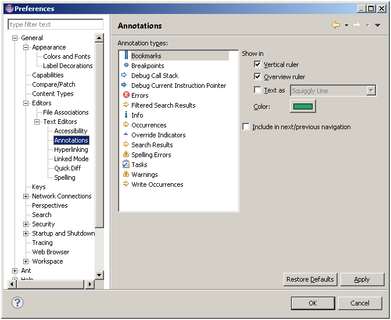Open the help question mark icon
The height and width of the screenshot is (320, 391).
click(x=17, y=303)
